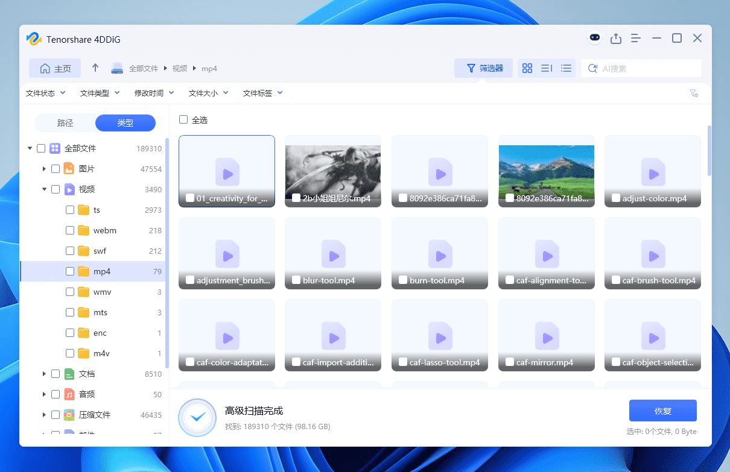Image resolution: width=730 pixels, height=472 pixels.
Task: Switch to grid view layout icon
Action: [x=527, y=68]
